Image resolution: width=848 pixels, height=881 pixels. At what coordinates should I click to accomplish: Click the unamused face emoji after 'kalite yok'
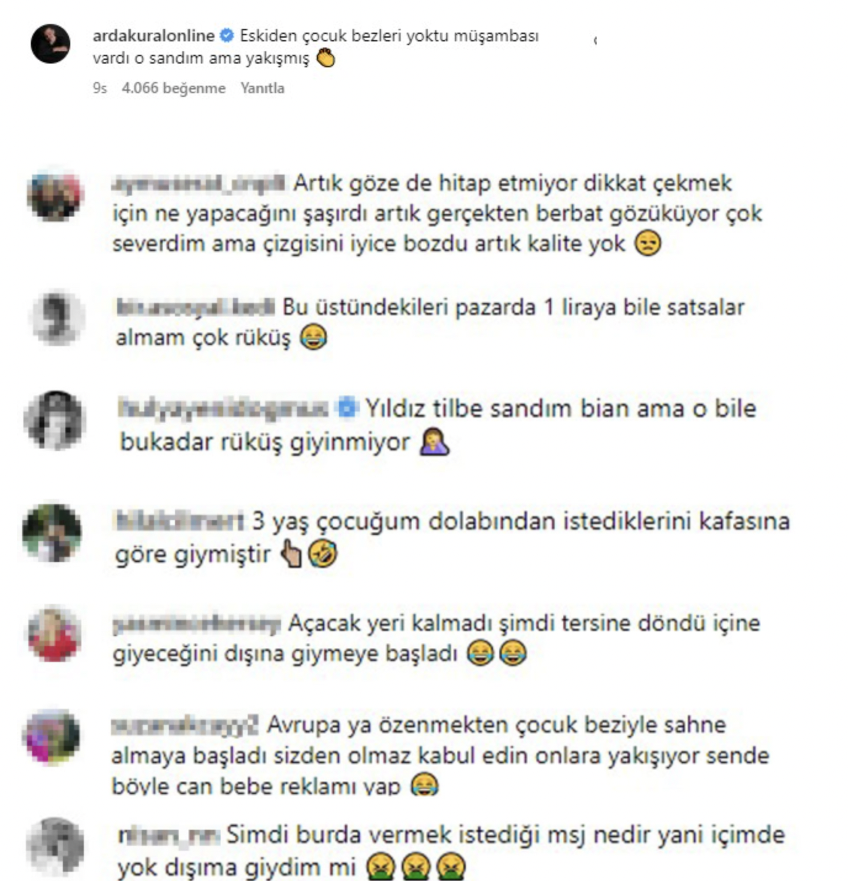648,243
